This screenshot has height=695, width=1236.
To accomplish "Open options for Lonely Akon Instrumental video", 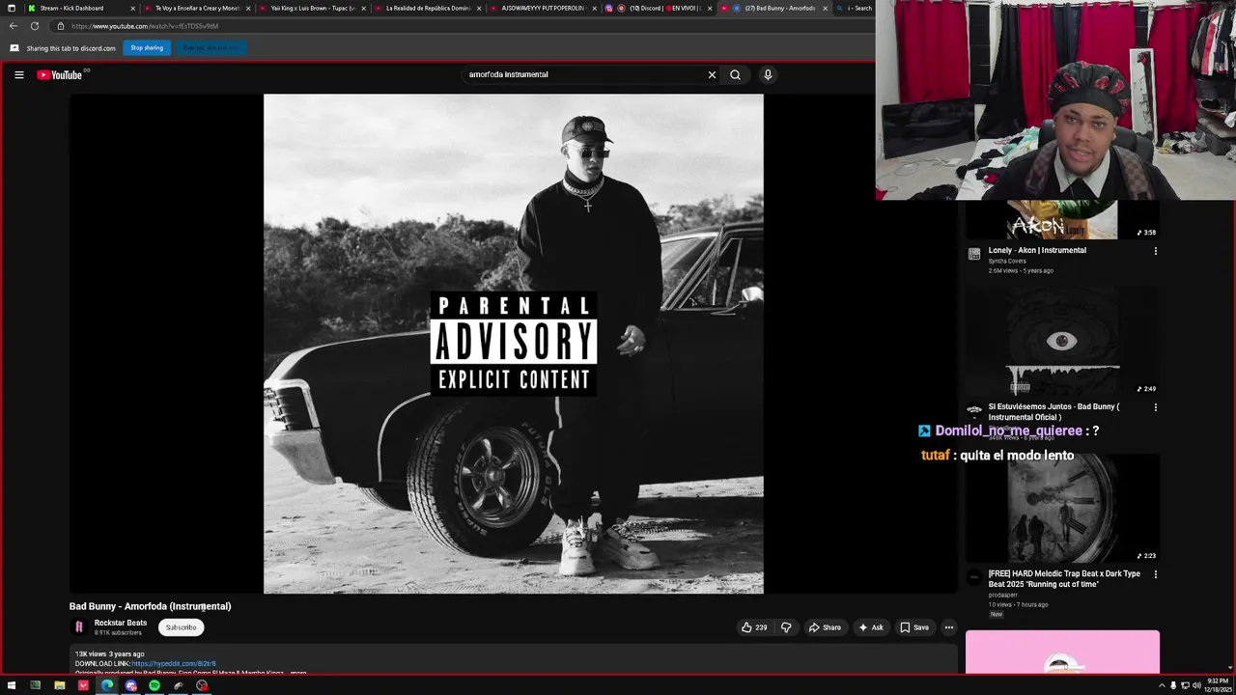I will pyautogui.click(x=1155, y=251).
